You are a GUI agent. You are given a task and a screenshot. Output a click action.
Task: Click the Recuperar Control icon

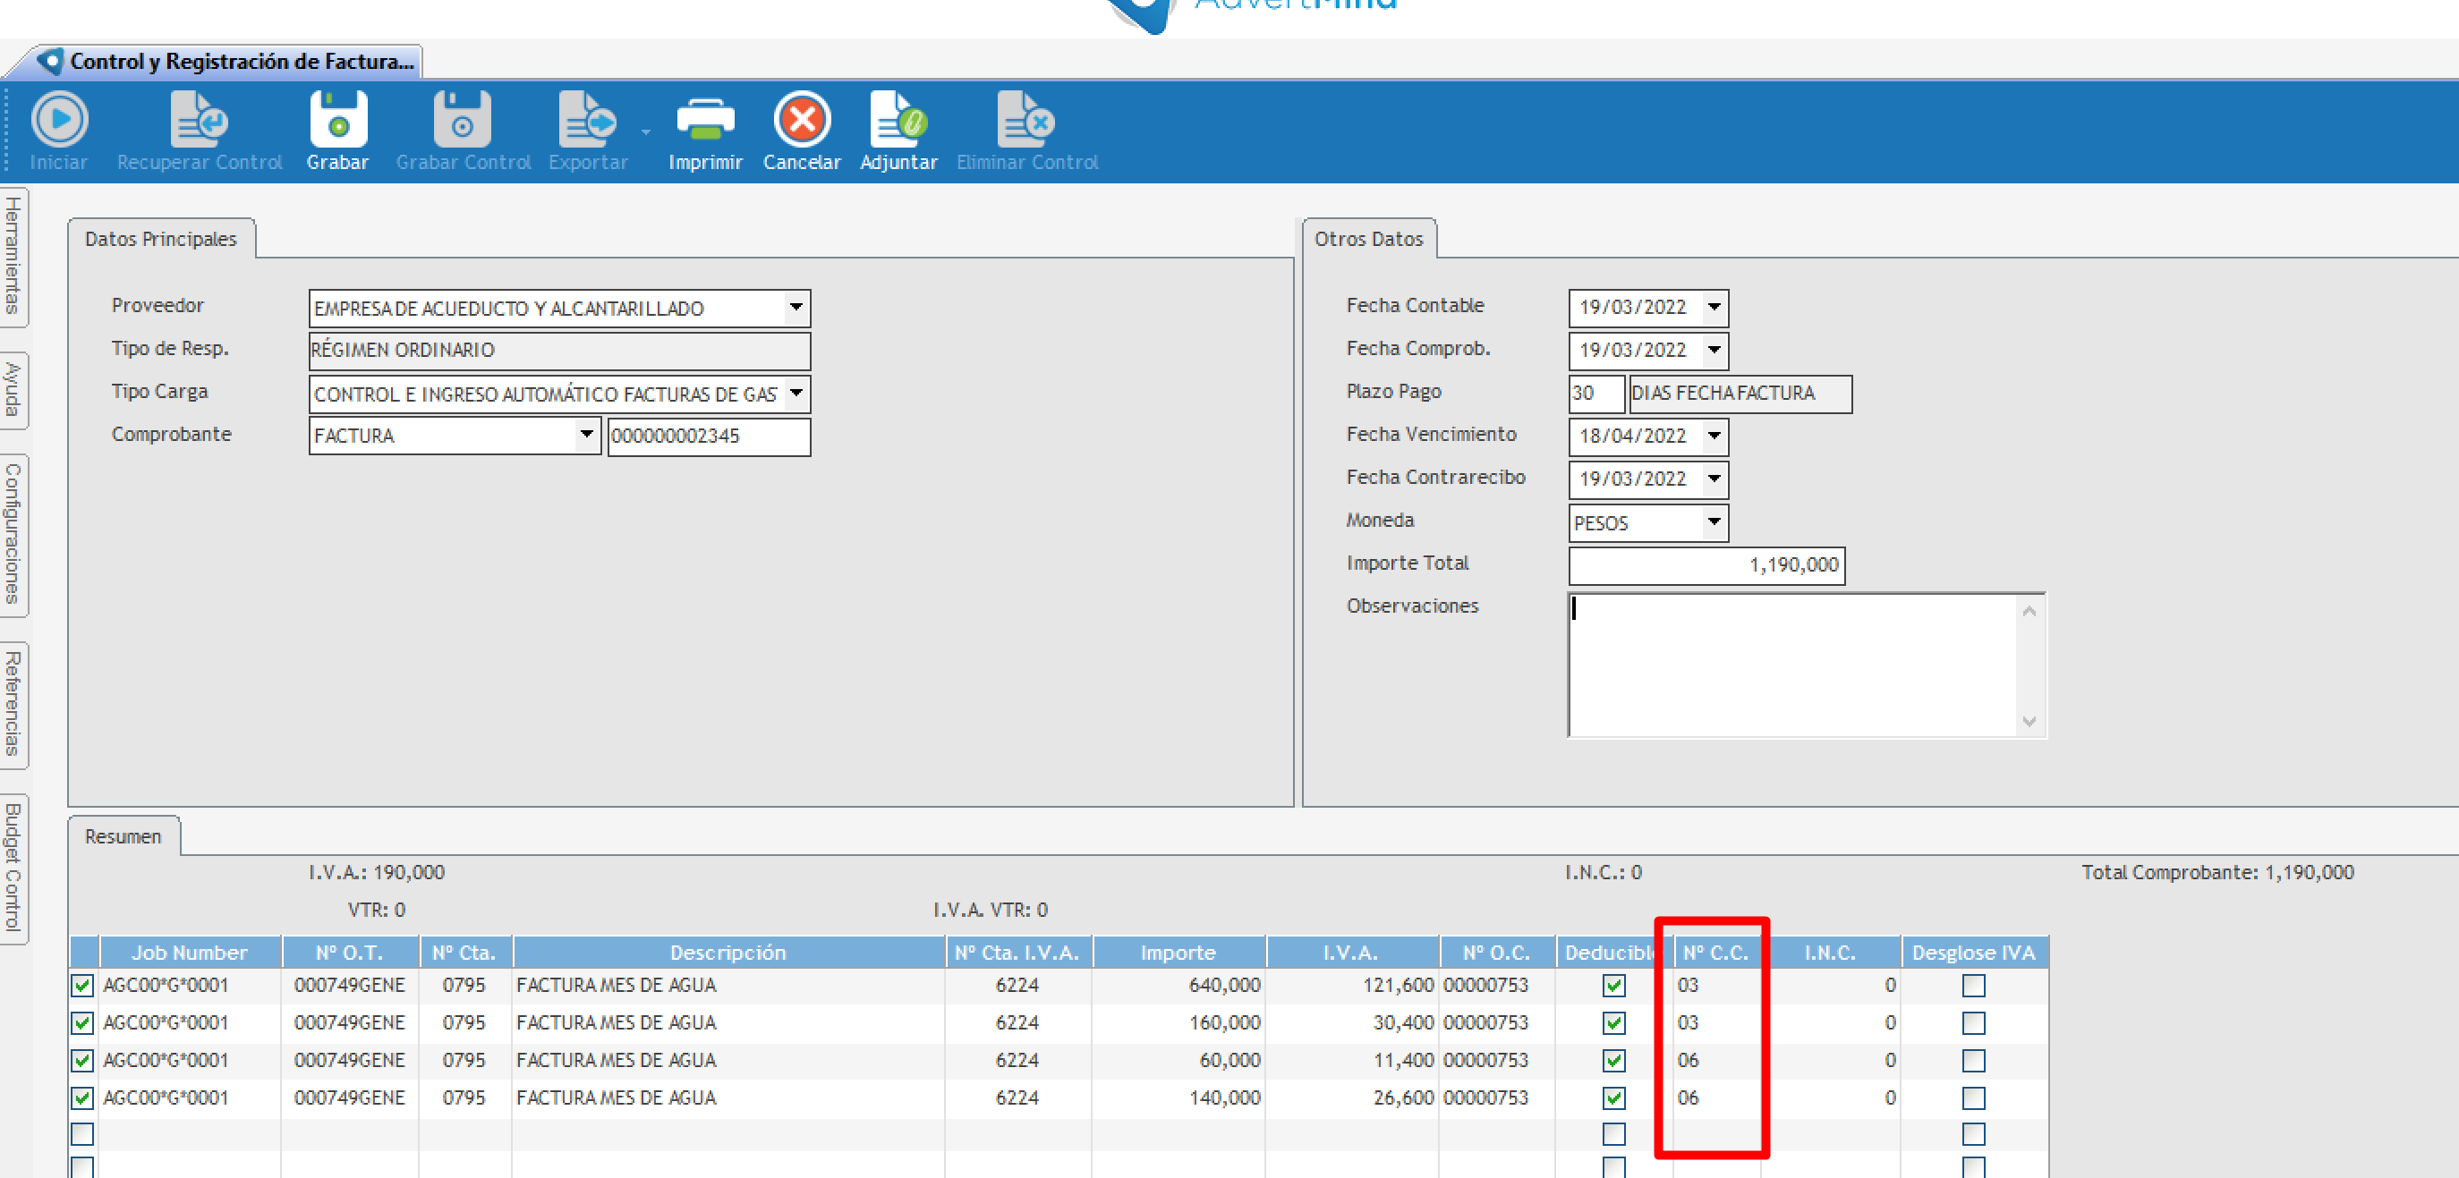click(199, 120)
